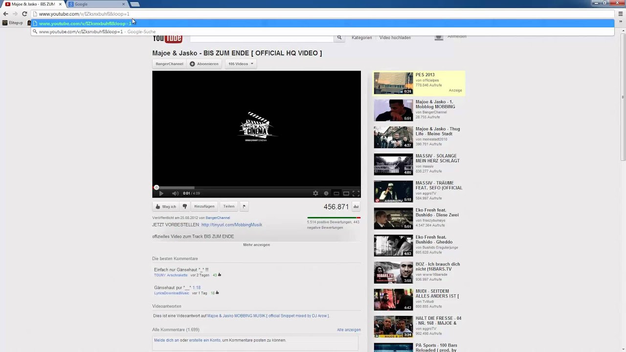Play the video with the play button

161,194
